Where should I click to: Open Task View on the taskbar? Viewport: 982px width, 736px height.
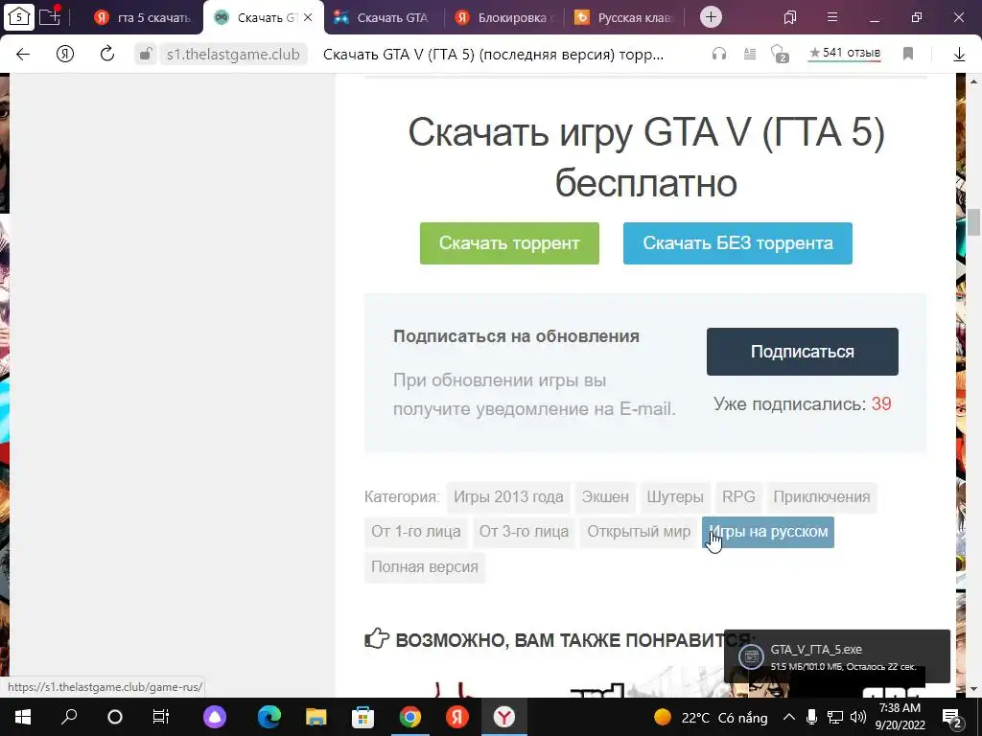pos(161,717)
